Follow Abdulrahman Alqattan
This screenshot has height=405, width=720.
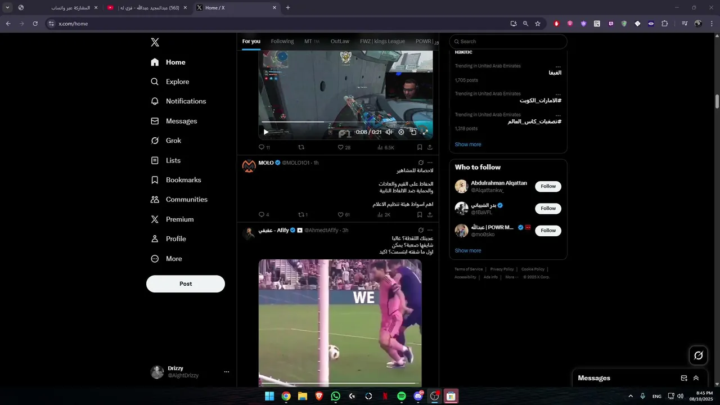548,186
